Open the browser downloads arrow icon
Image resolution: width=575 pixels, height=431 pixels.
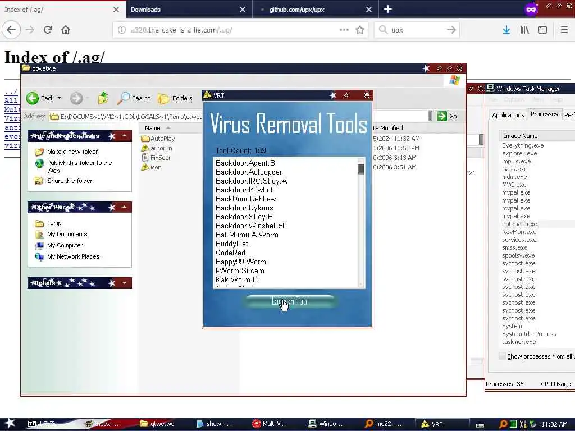[506, 30]
